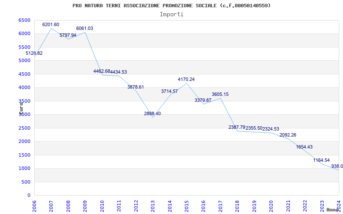Image resolution: width=343 pixels, height=214 pixels.
Task: Select year 2013 on x-axis
Action: (153, 206)
